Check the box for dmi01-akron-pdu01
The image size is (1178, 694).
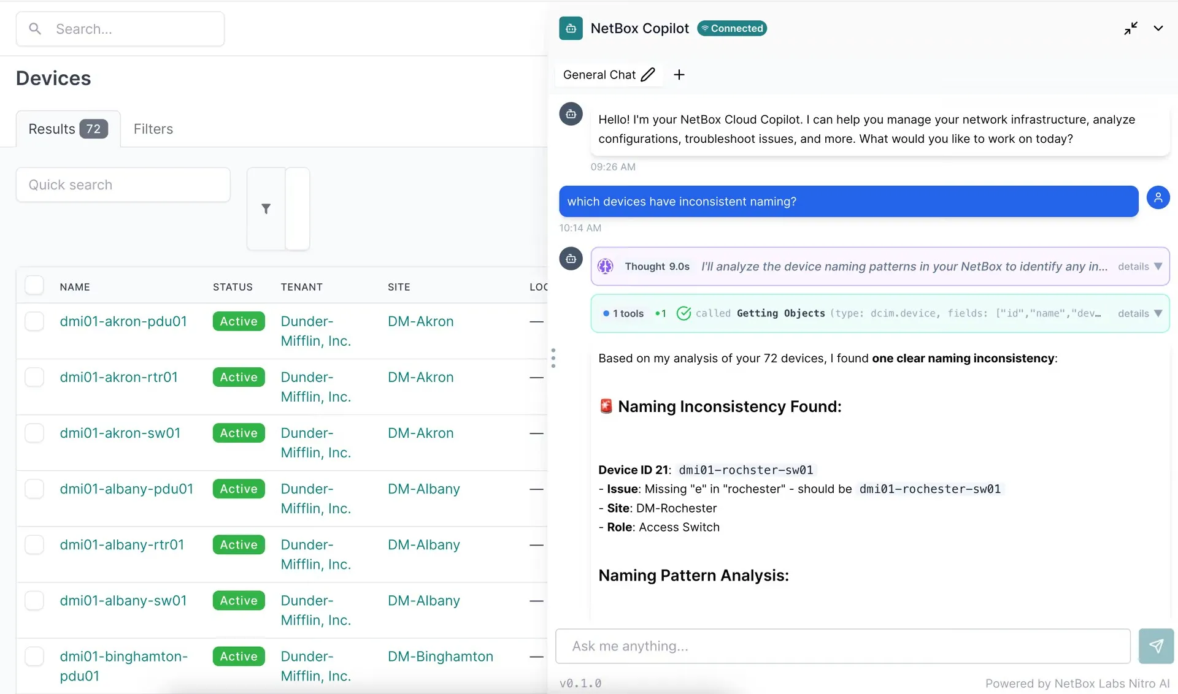34,321
